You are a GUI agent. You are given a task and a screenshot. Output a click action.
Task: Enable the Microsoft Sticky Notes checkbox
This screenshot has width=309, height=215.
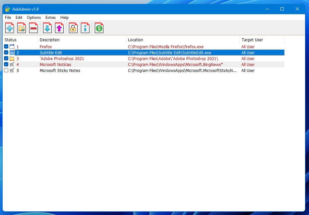tap(6, 70)
